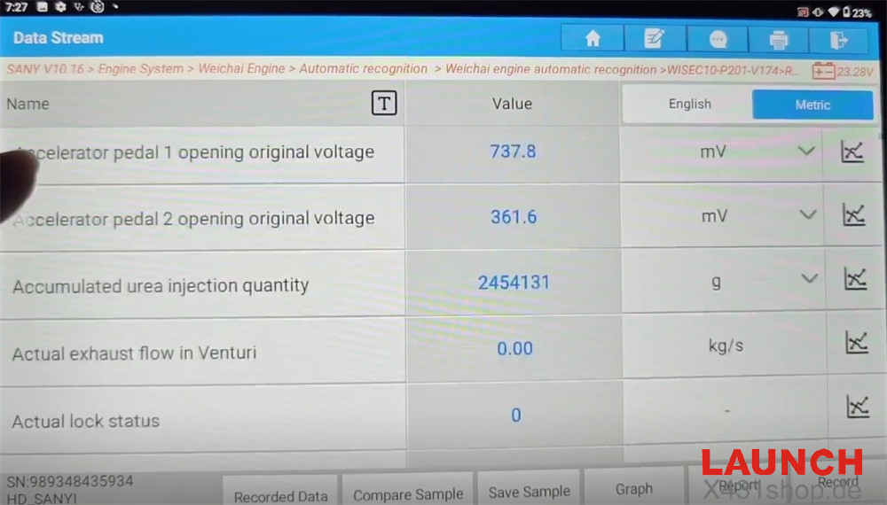887x505 pixels.
Task: Tap the Home icon in top toolbar
Action: [x=593, y=39]
